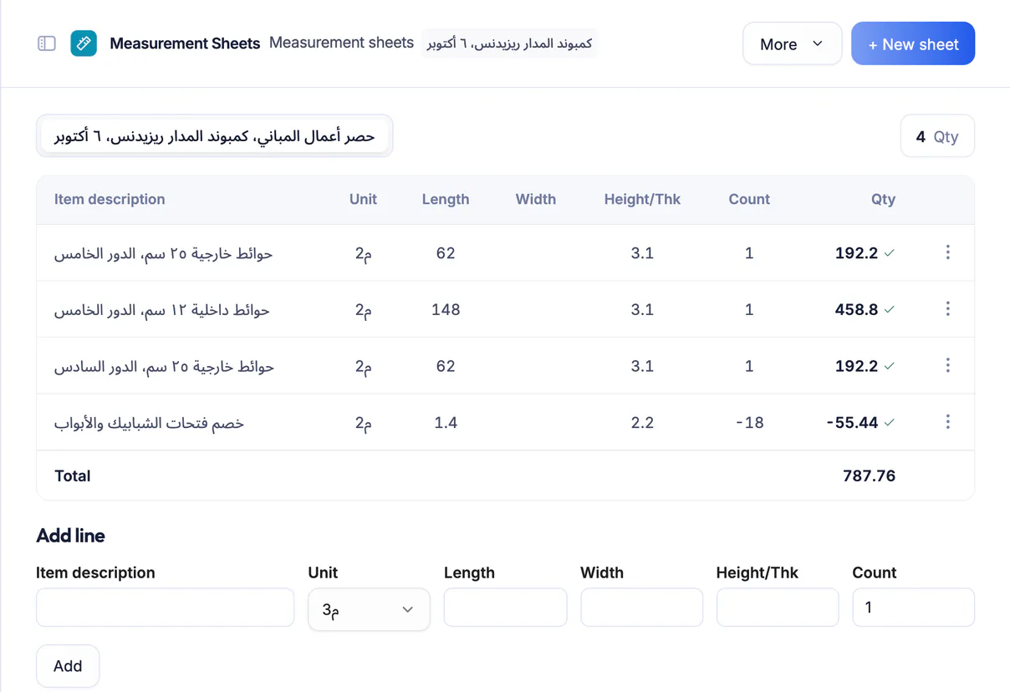The height and width of the screenshot is (692, 1010).
Task: Click height value 2.2
Action: [642, 422]
